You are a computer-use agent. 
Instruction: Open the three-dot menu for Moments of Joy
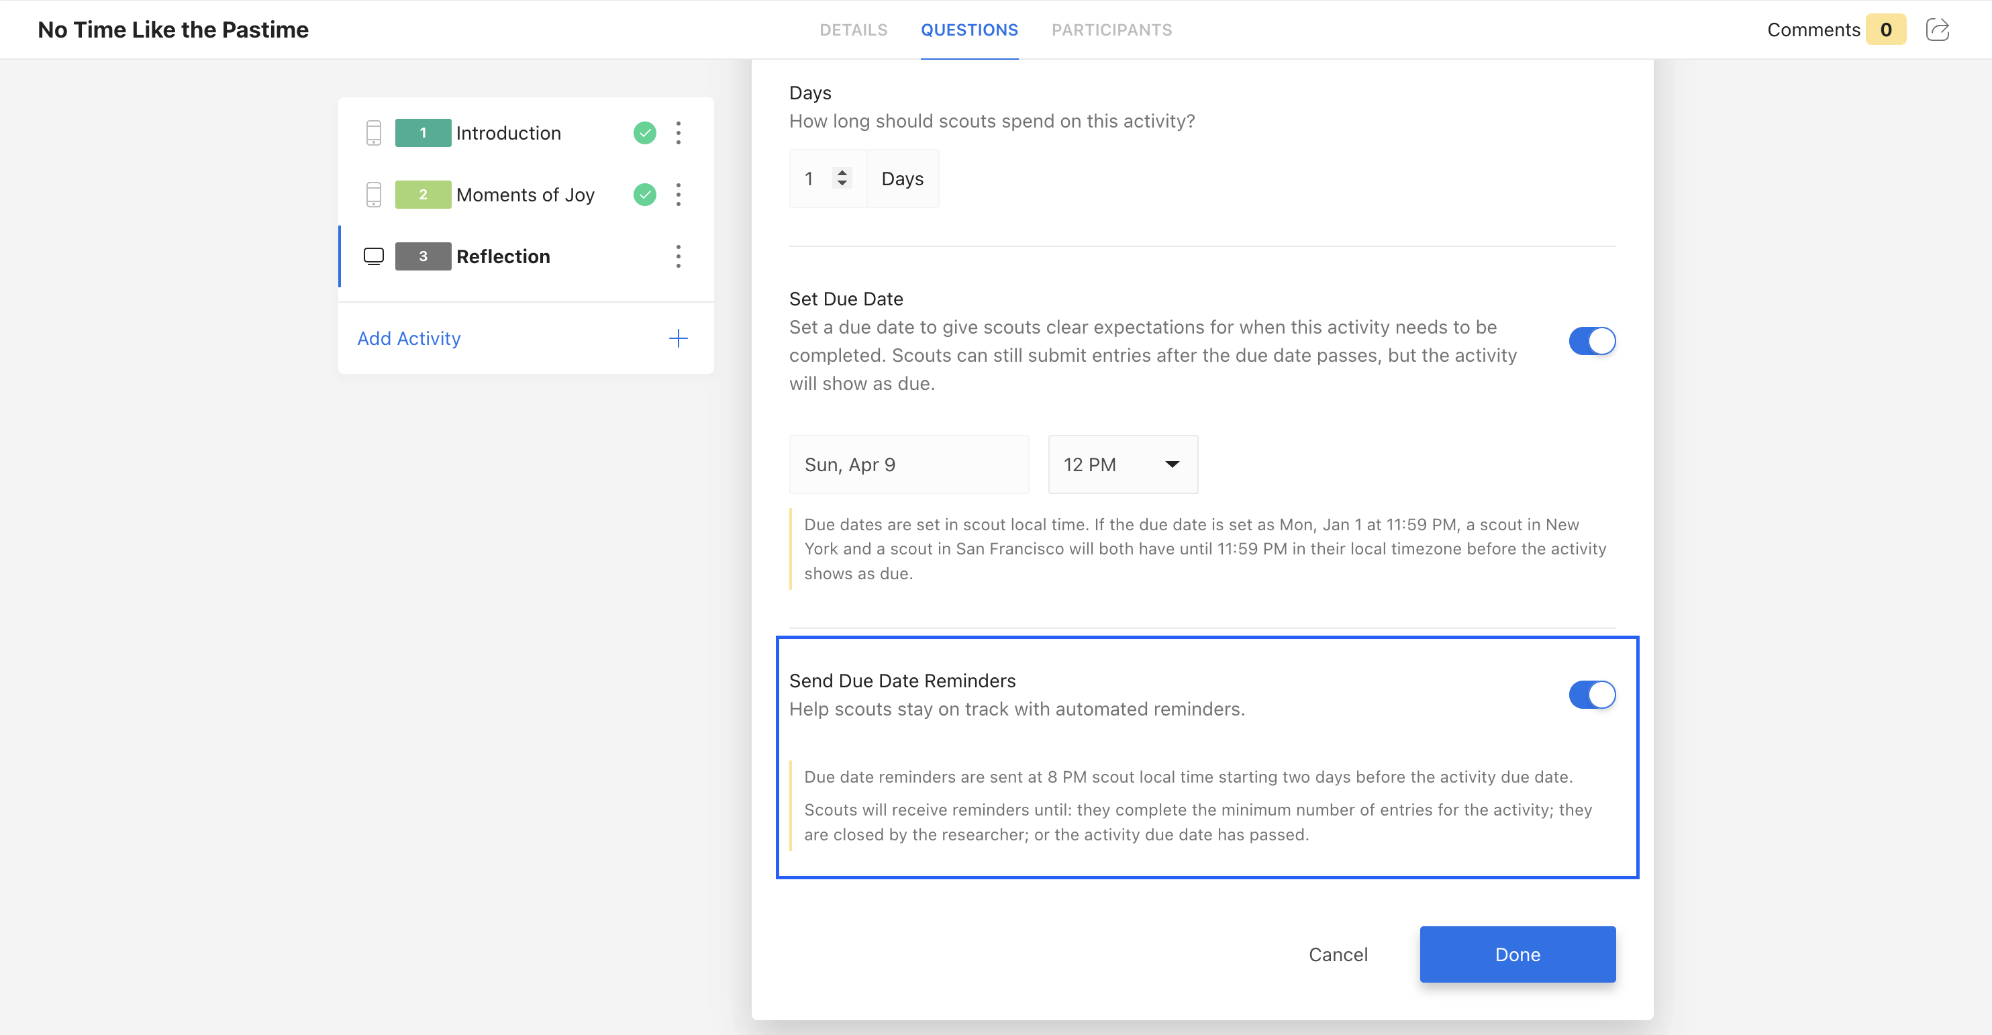[678, 195]
